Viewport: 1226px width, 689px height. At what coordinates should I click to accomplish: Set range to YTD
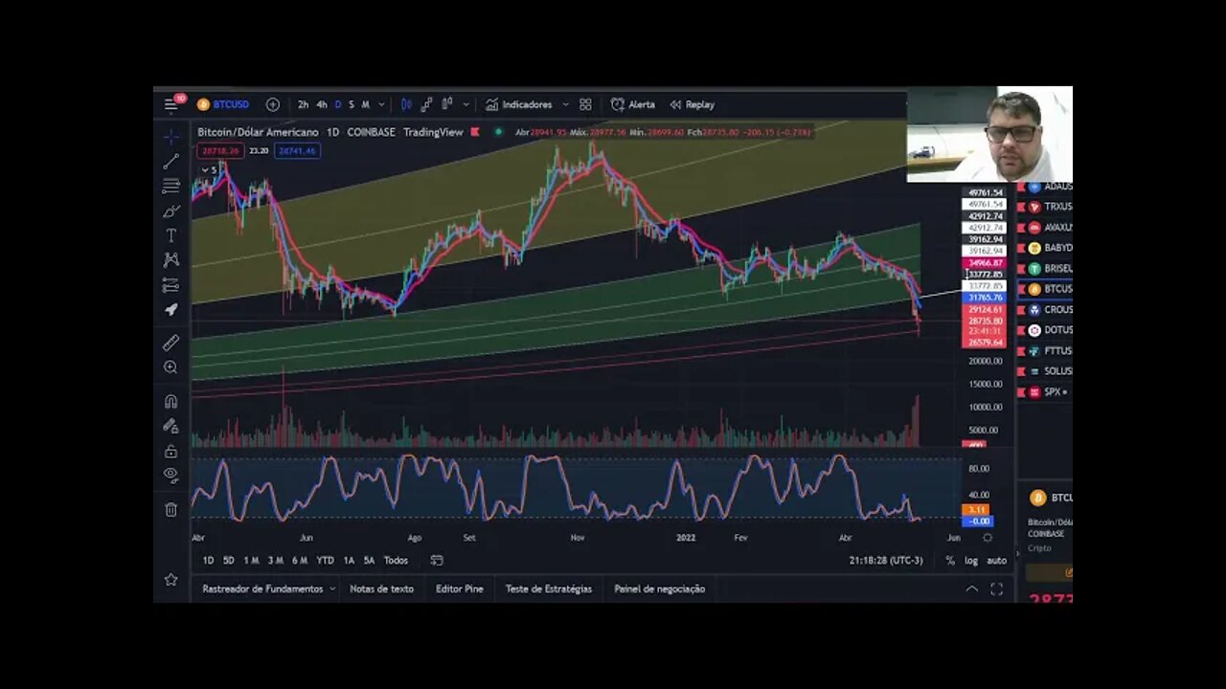click(x=325, y=560)
